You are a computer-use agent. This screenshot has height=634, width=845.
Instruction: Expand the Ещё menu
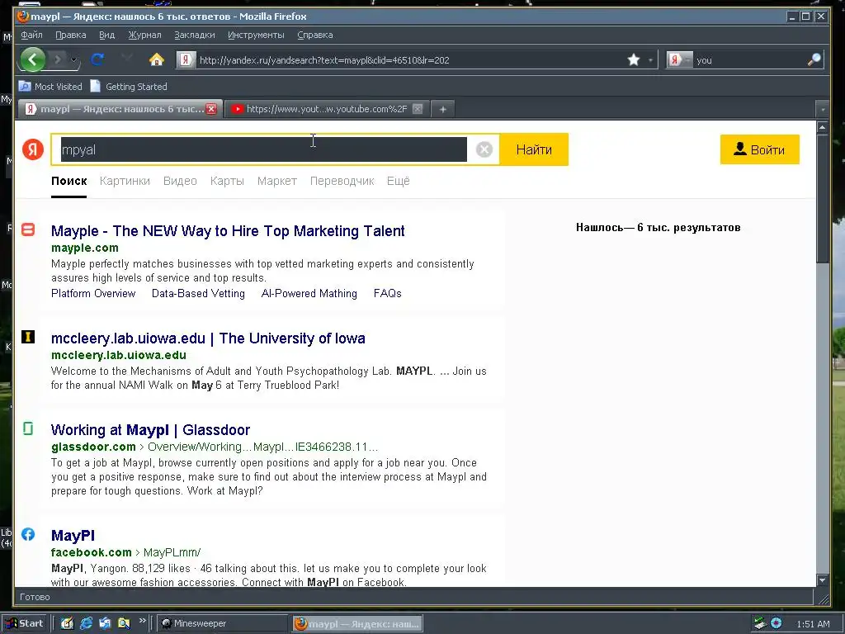(x=399, y=181)
